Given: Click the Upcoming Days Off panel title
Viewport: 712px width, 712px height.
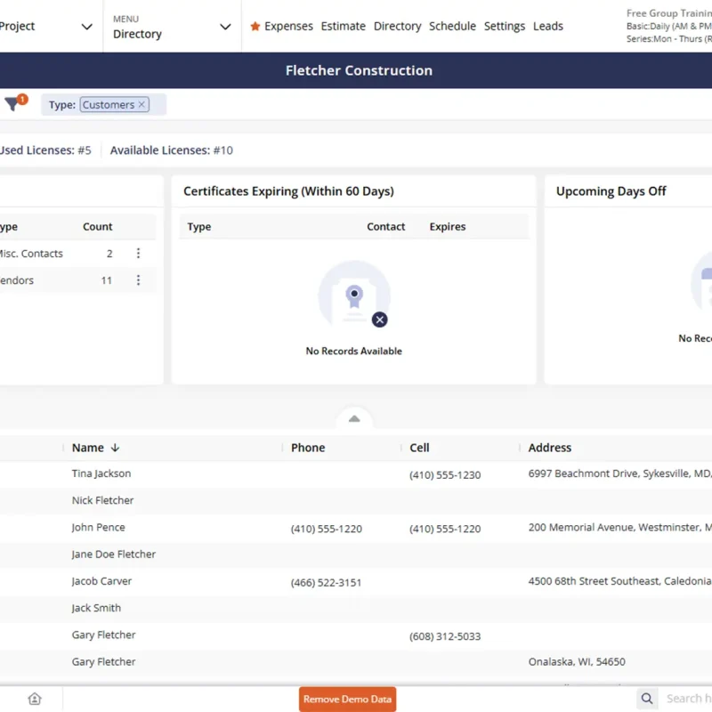Looking at the screenshot, I should pyautogui.click(x=611, y=191).
